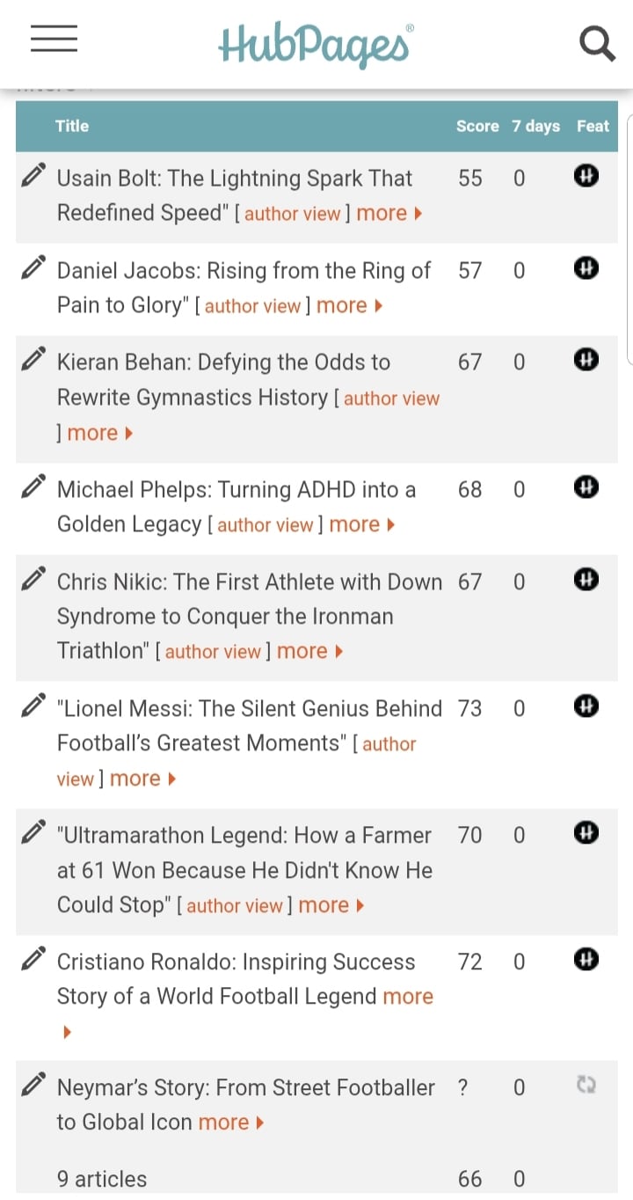The width and height of the screenshot is (633, 1200).
Task: Sort table by Title column header
Action: coord(72,126)
